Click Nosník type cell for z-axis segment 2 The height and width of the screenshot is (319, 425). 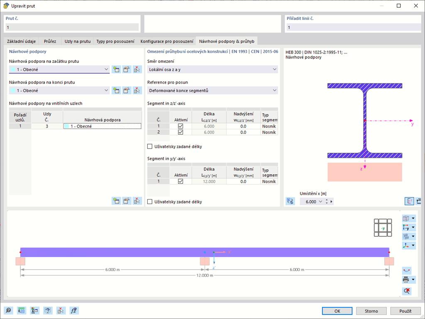269,132
